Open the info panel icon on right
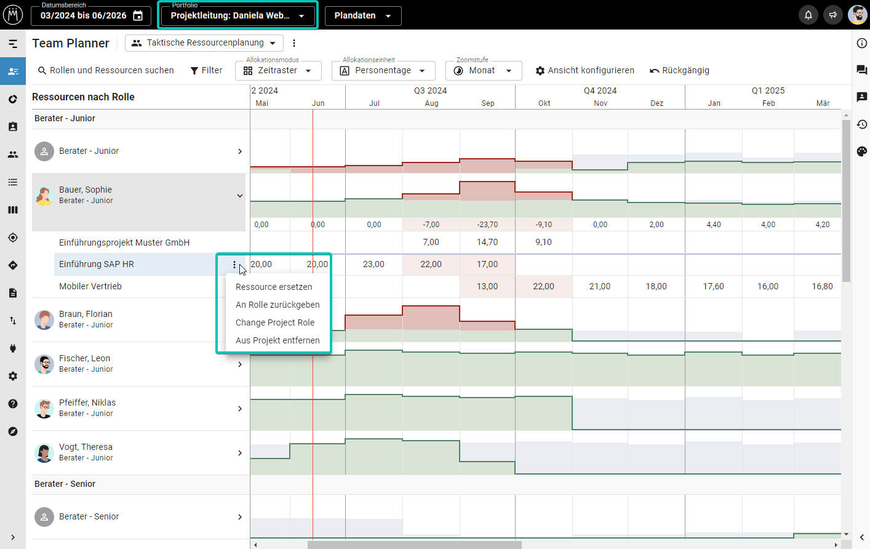This screenshot has width=870, height=549. click(862, 43)
